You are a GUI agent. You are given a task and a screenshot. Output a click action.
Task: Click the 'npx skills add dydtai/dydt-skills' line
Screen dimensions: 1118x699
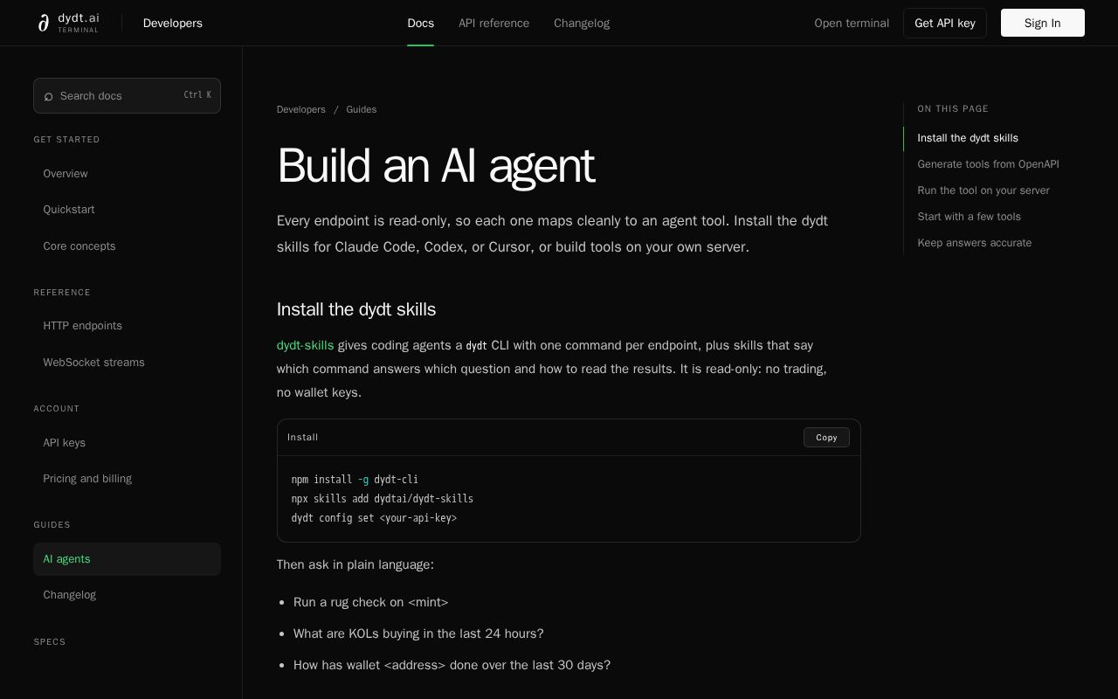383,499
